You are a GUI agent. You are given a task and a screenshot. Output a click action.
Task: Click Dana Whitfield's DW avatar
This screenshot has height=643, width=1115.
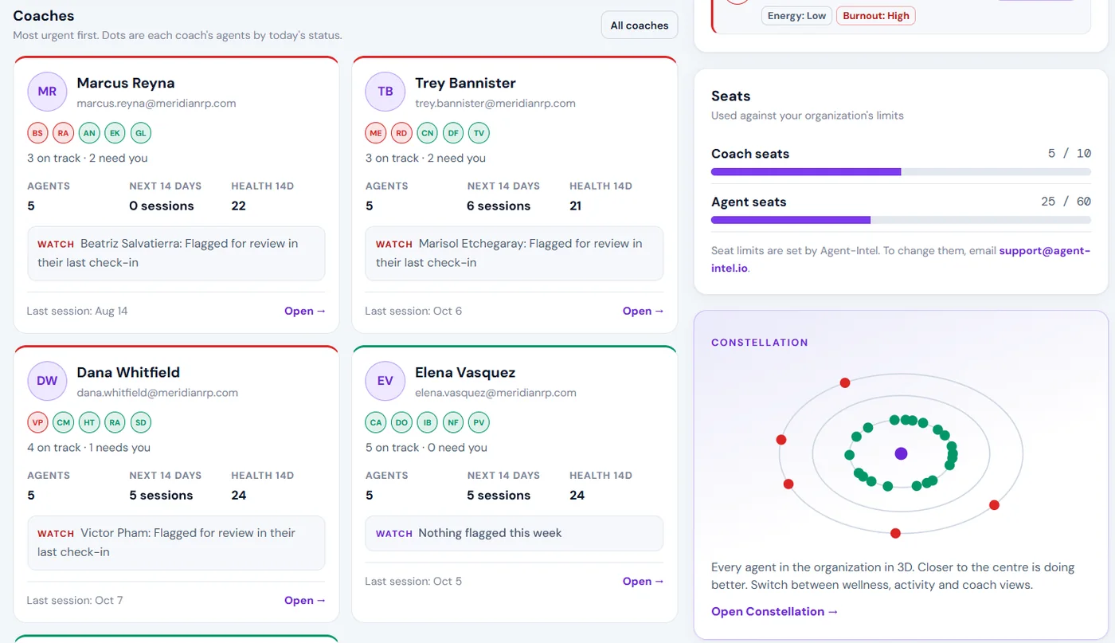click(x=47, y=381)
